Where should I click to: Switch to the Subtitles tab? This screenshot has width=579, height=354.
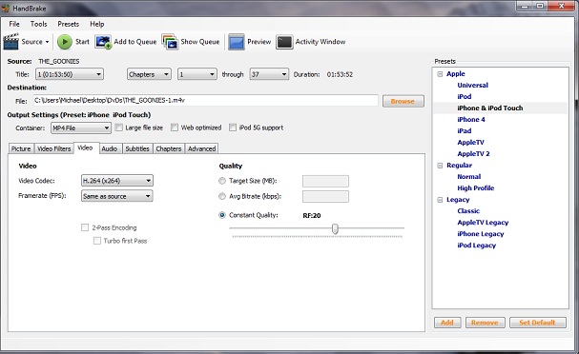[x=137, y=148]
